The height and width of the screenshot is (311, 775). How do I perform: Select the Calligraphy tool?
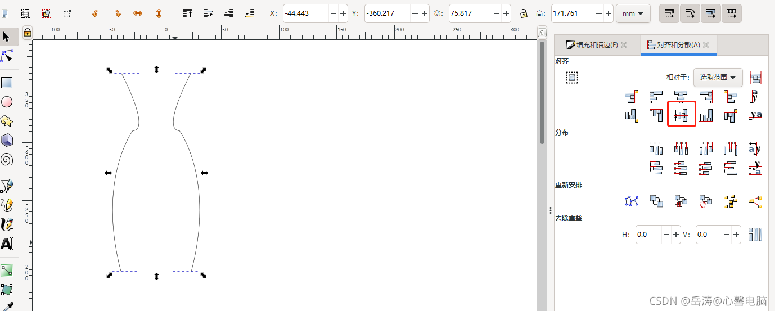(7, 224)
